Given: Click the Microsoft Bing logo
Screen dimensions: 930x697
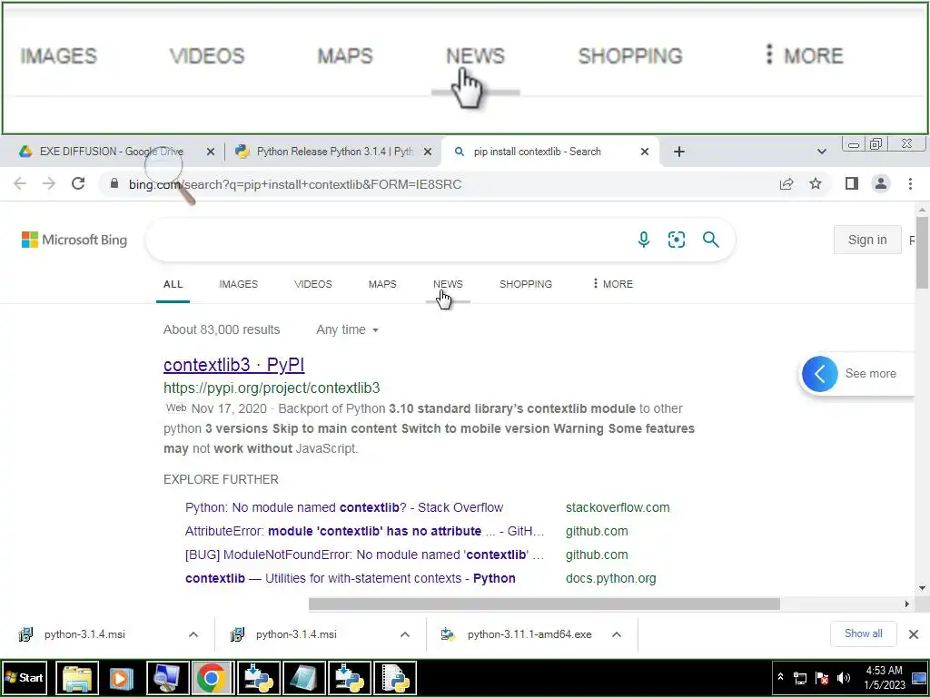Looking at the screenshot, I should [74, 240].
